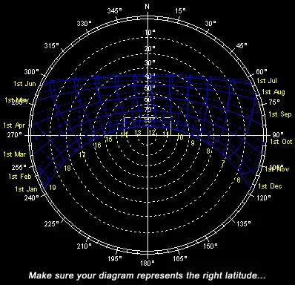
Task: Select the 1st Feb date label
Action: [20, 177]
